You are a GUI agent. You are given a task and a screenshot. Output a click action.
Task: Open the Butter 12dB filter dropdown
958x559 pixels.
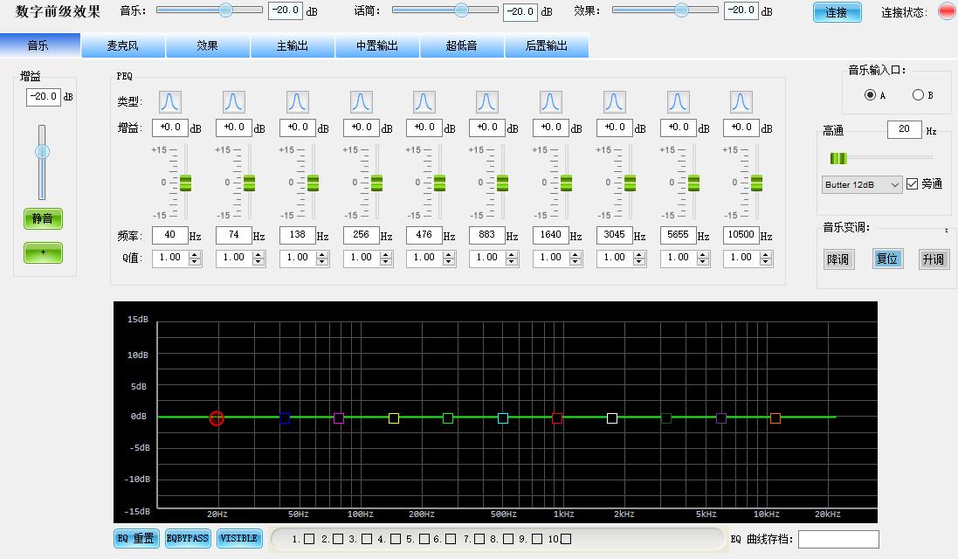(x=862, y=184)
